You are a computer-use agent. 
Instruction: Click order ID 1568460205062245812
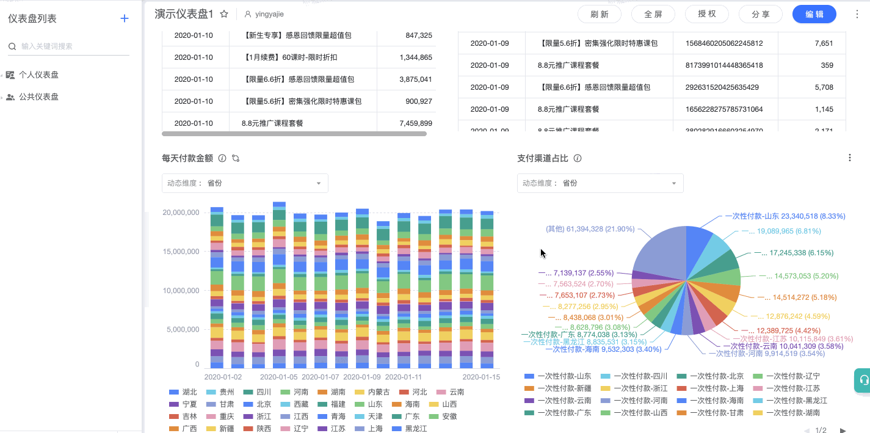724,44
